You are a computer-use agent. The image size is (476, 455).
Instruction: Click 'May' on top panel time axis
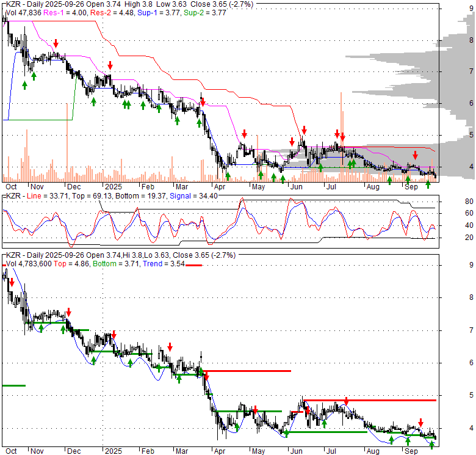(x=258, y=187)
